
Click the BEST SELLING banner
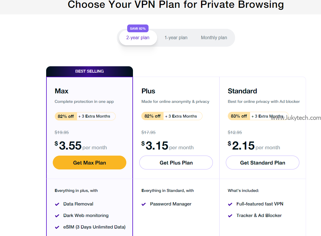point(89,71)
